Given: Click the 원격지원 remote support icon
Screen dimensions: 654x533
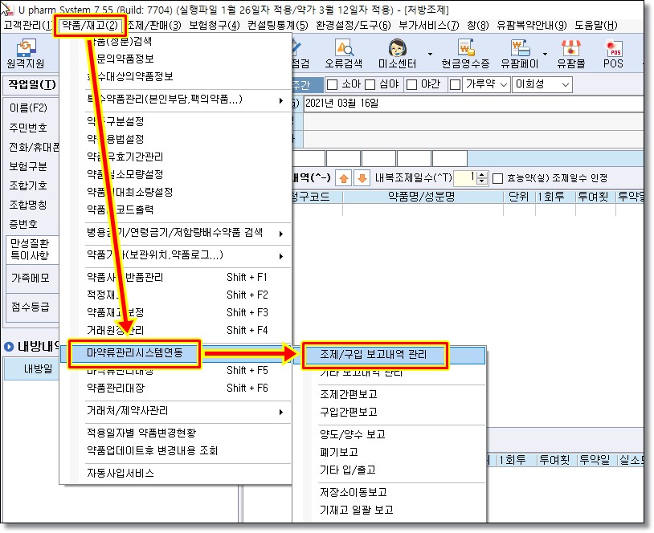Looking at the screenshot, I should pyautogui.click(x=25, y=55).
